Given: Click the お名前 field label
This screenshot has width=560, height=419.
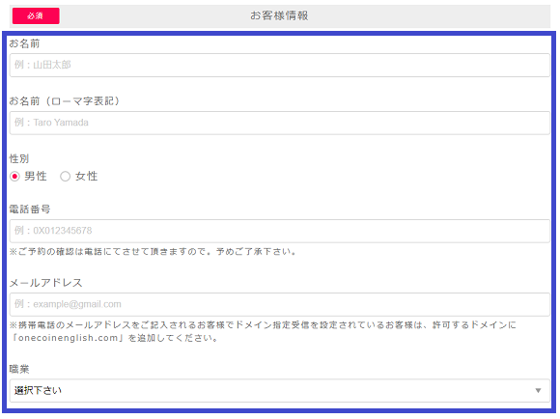Looking at the screenshot, I should coord(24,43).
